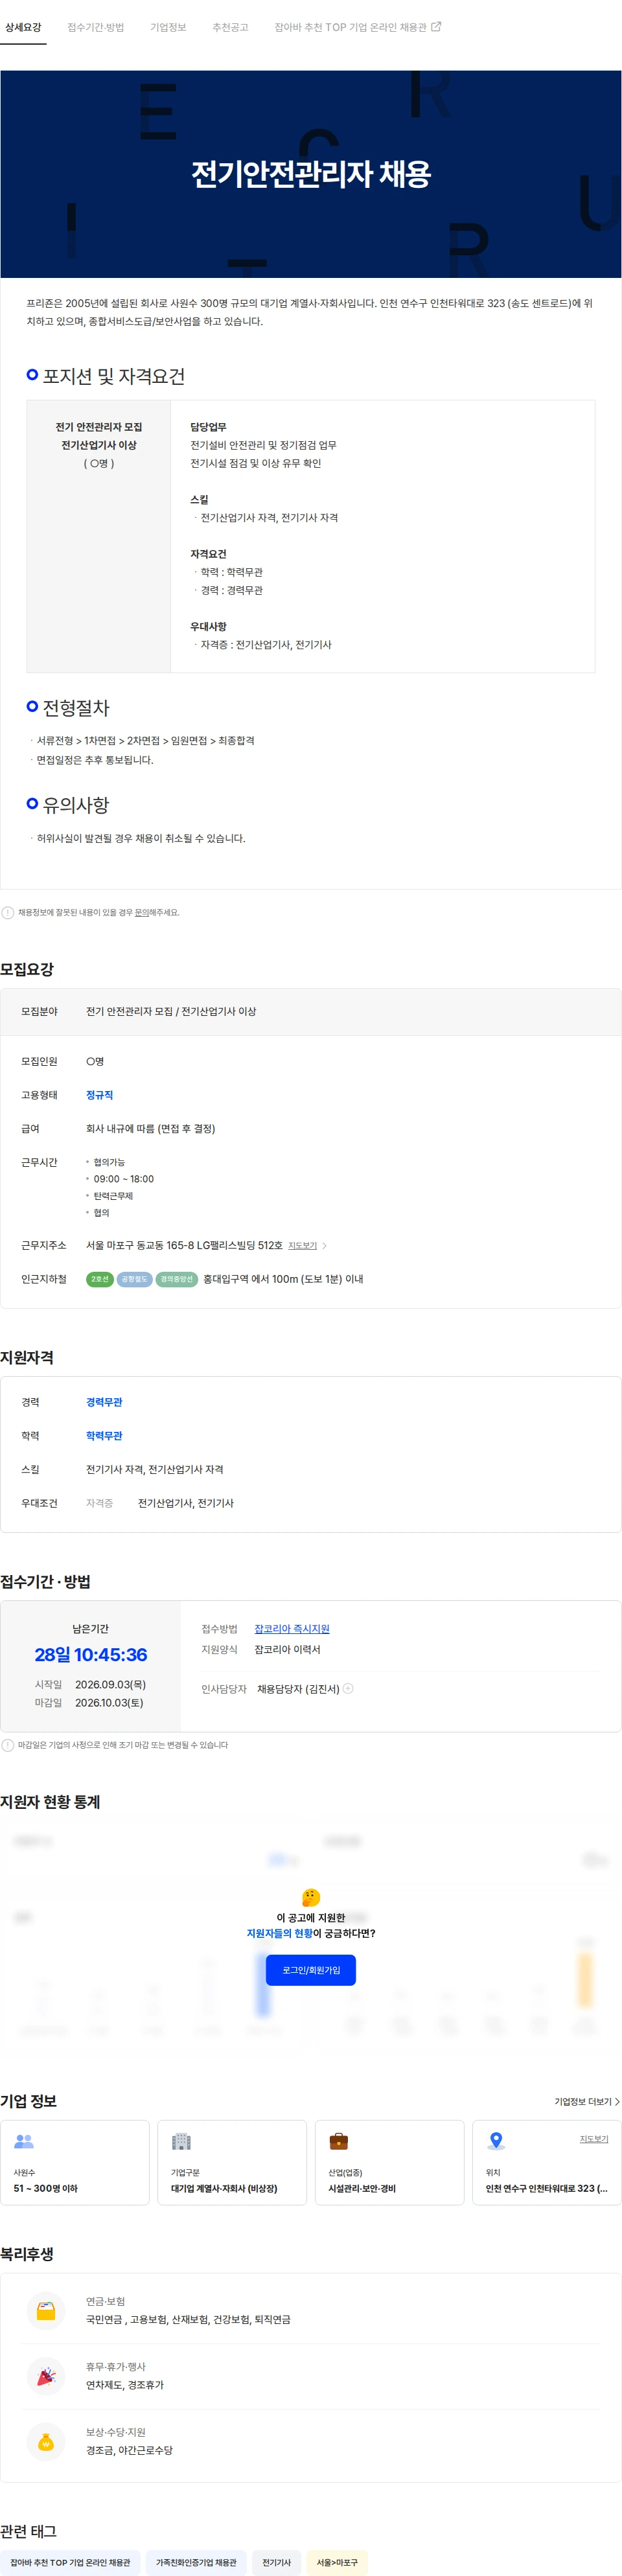Viewport: 622px width, 2576px height.
Task: Click the briefcase icon in 산업(업종) card
Action: [x=339, y=2142]
